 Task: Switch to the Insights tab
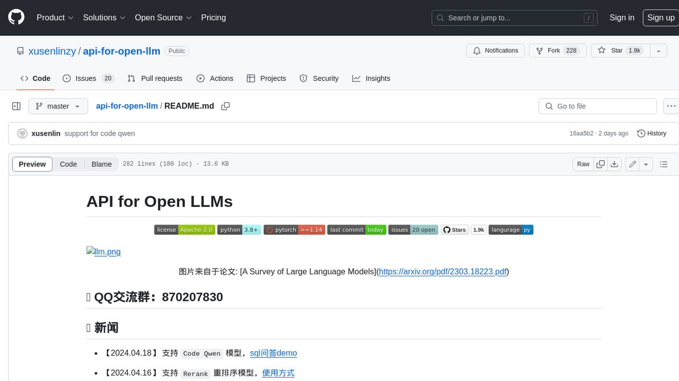(x=371, y=78)
